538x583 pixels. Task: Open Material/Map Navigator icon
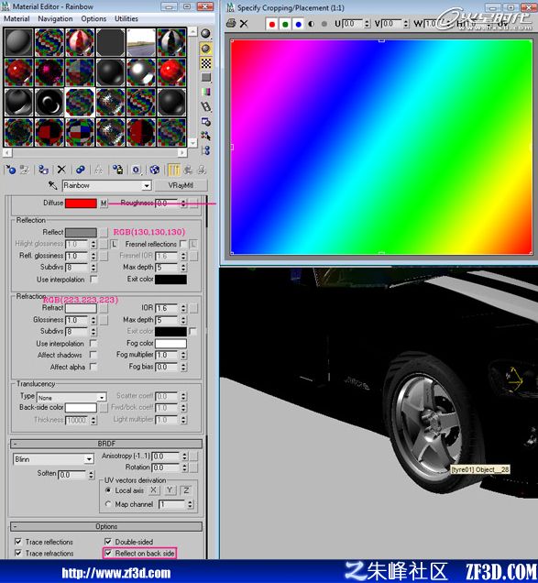[x=205, y=149]
